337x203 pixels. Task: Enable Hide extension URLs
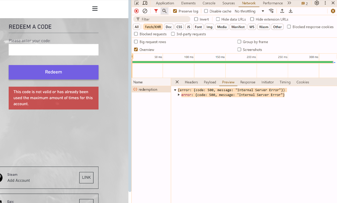252,19
